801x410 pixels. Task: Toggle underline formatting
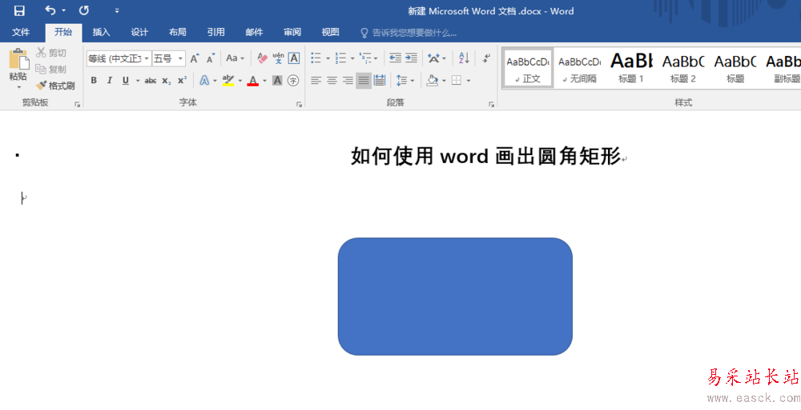coord(125,81)
